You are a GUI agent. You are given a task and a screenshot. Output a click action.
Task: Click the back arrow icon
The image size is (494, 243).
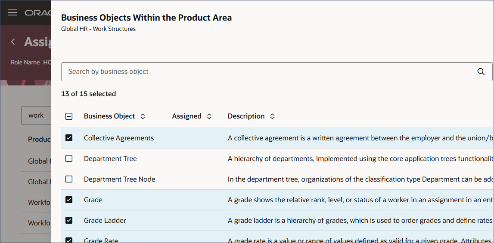pos(13,42)
